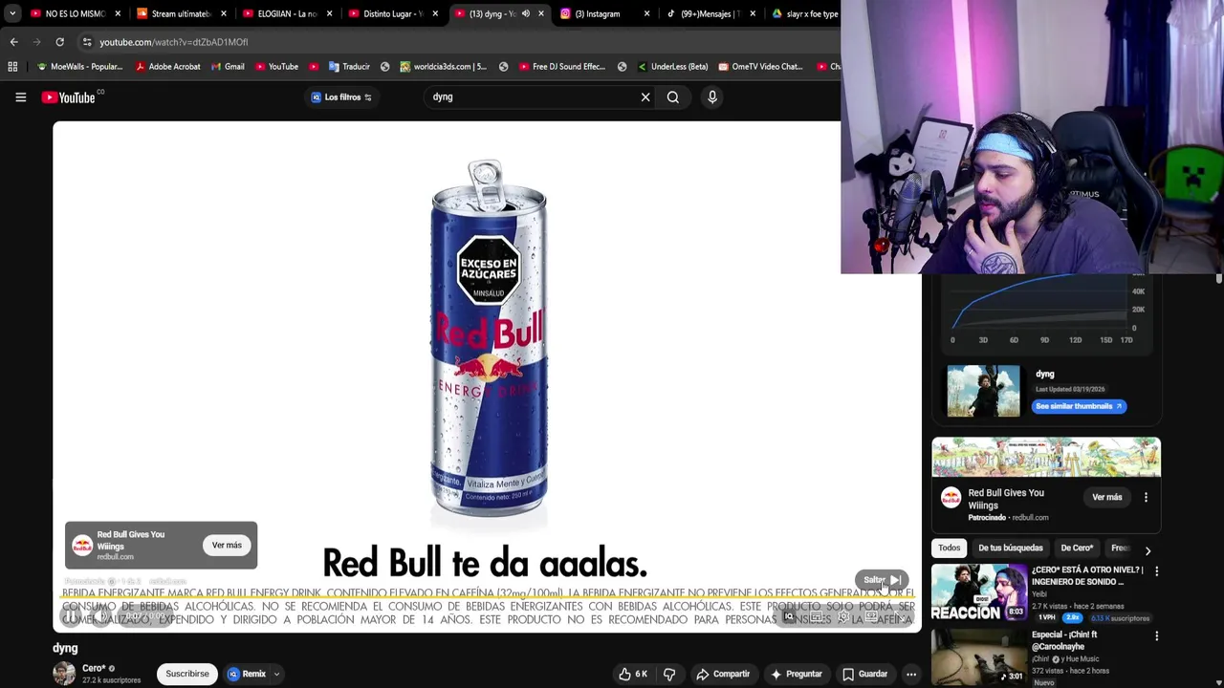1224x688 pixels.
Task: Switch to the Instagram browser tab
Action: point(601,13)
